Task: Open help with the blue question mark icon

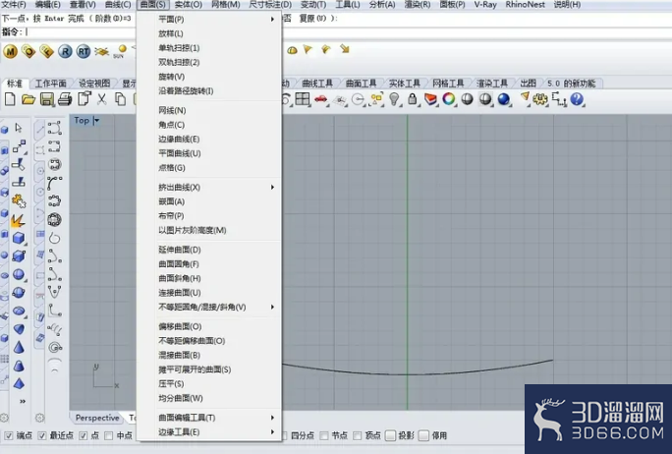Action: click(577, 99)
